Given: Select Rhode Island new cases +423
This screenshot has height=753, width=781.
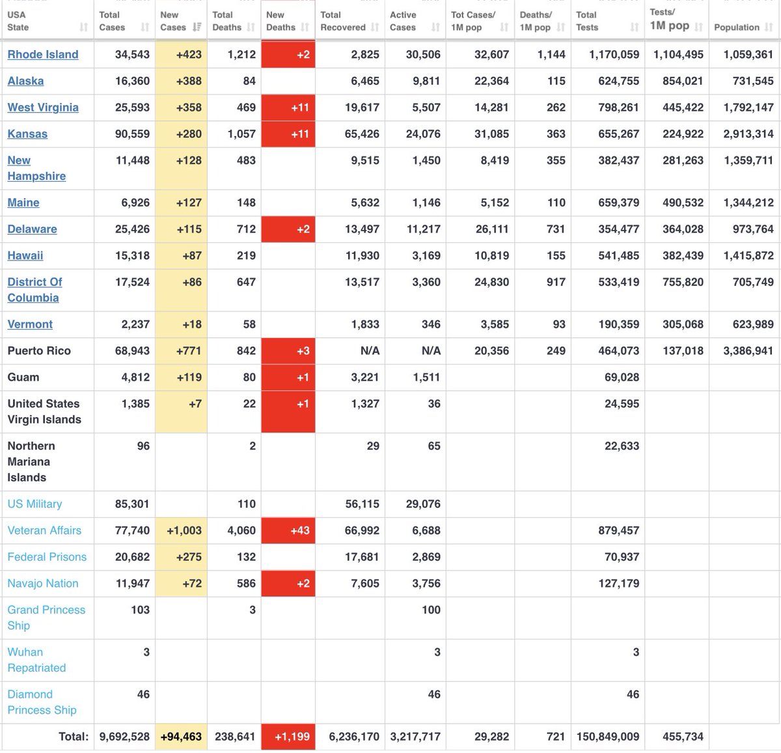Looking at the screenshot, I should coord(189,55).
